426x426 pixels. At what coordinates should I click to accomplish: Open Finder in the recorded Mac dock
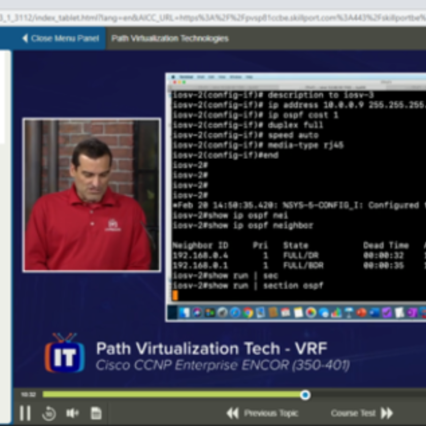pyautogui.click(x=184, y=313)
